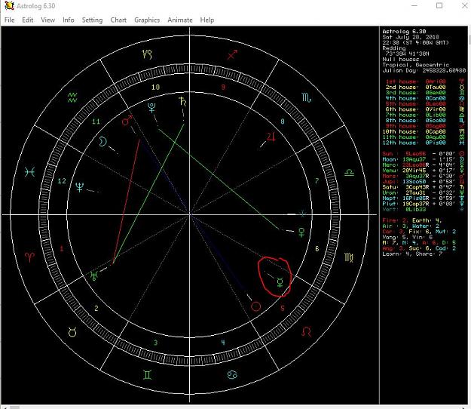This screenshot has width=471, height=409.
Task: Click the Taurus sign glyph on the wheel
Action: [x=72, y=332]
